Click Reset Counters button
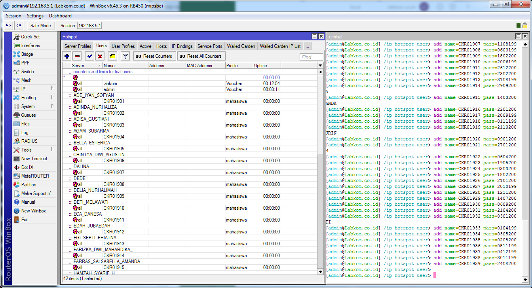 154,56
